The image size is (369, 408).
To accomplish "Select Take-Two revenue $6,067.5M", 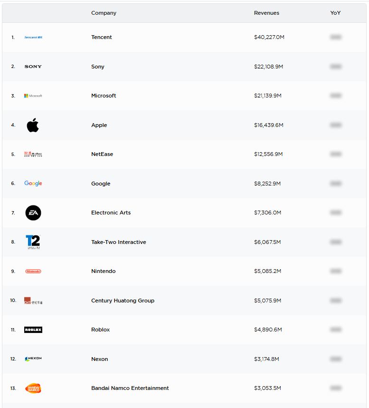I will pyautogui.click(x=267, y=242).
